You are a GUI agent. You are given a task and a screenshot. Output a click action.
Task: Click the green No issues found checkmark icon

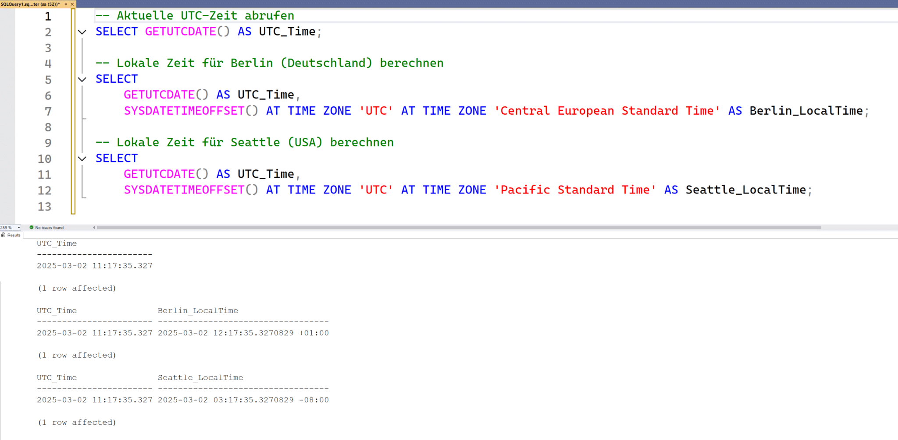pos(31,228)
